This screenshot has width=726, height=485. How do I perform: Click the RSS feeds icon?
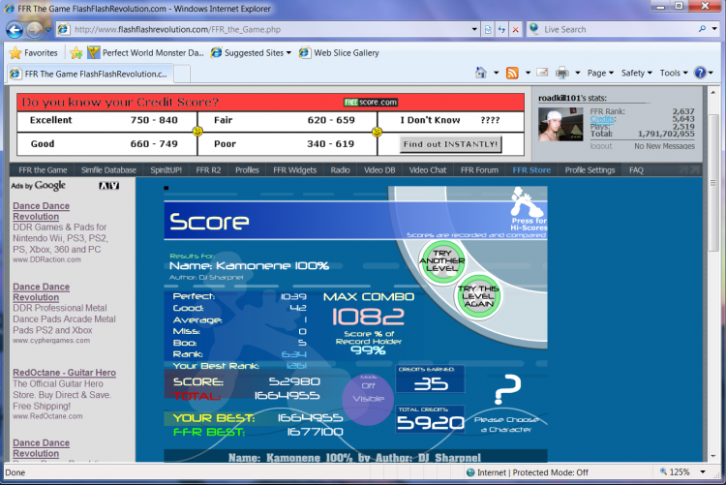(x=512, y=73)
